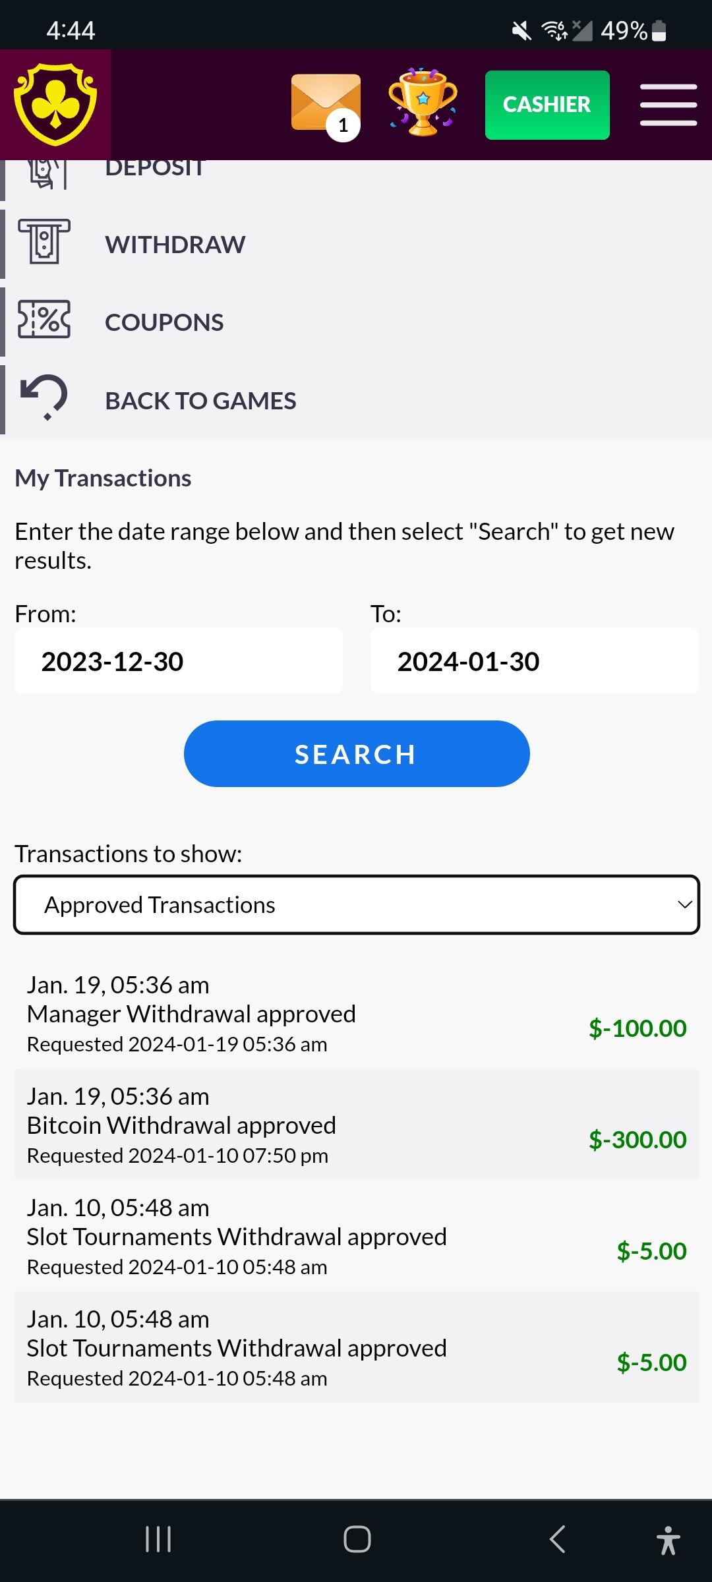Tap the Coupons ticket icon
This screenshot has height=1582, width=712.
coord(44,320)
